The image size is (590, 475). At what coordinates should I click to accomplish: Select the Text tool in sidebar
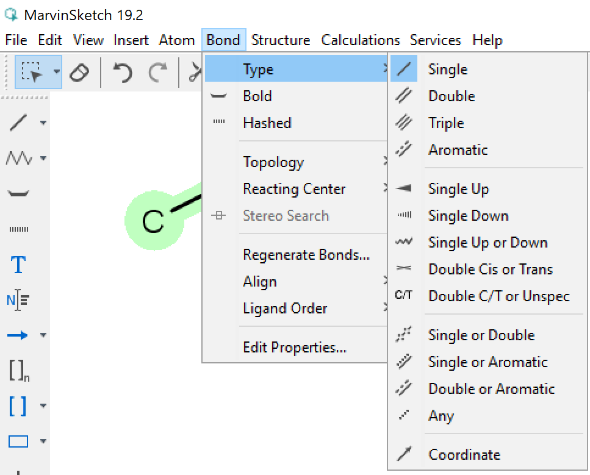point(18,265)
